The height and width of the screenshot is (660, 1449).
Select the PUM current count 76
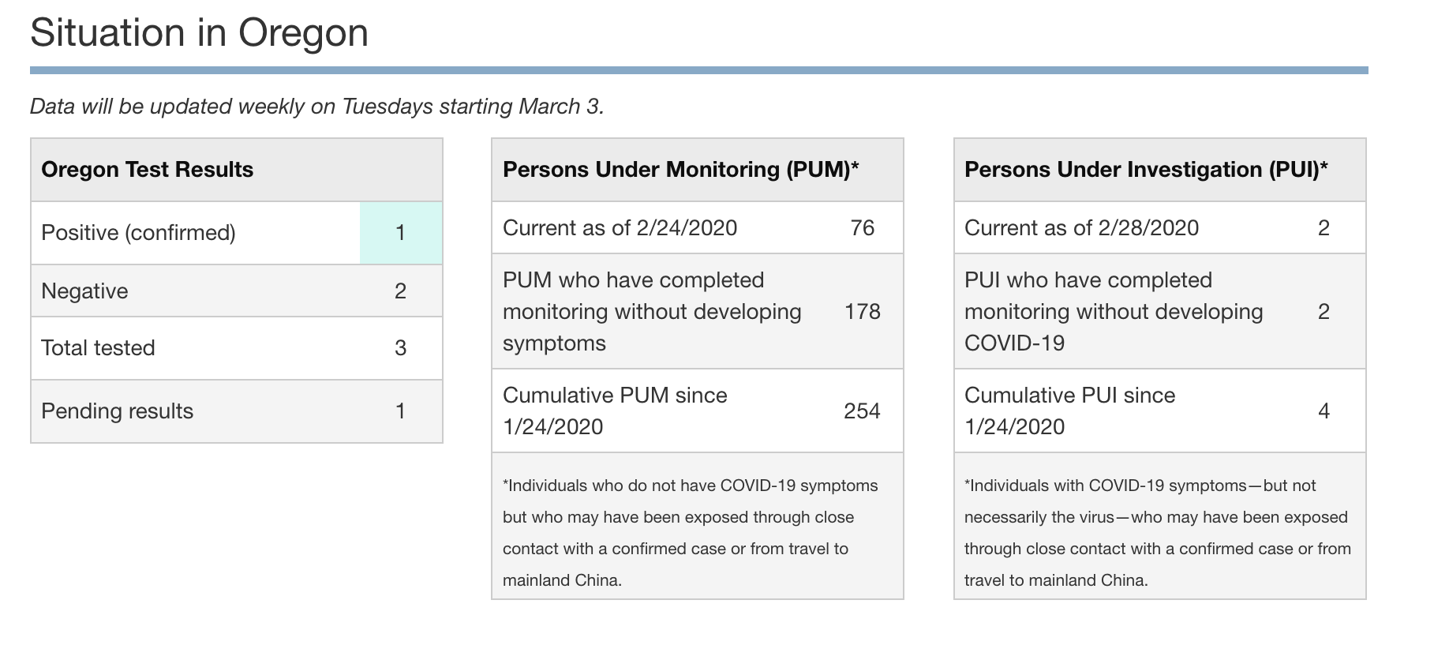coord(862,228)
